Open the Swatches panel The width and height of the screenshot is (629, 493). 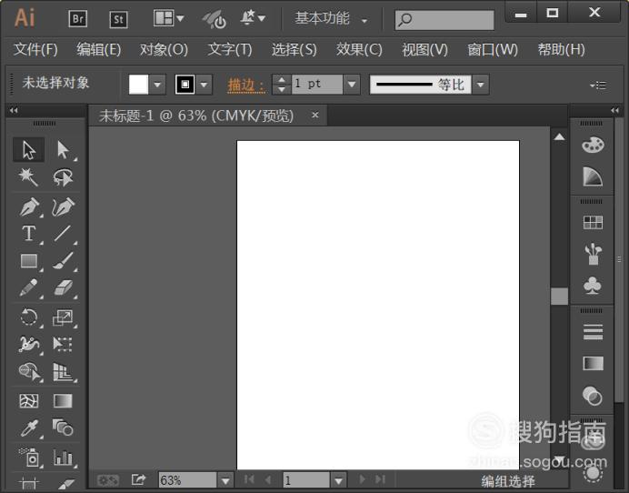pyautogui.click(x=593, y=222)
